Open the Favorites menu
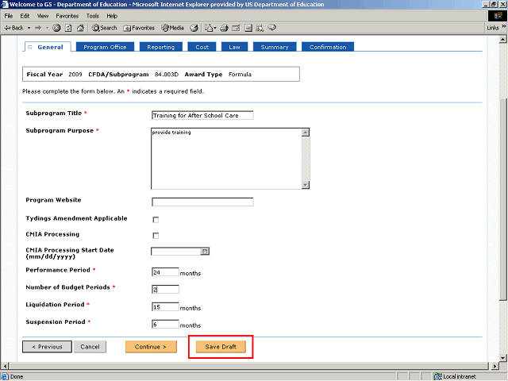The height and width of the screenshot is (381, 508). tap(67, 16)
